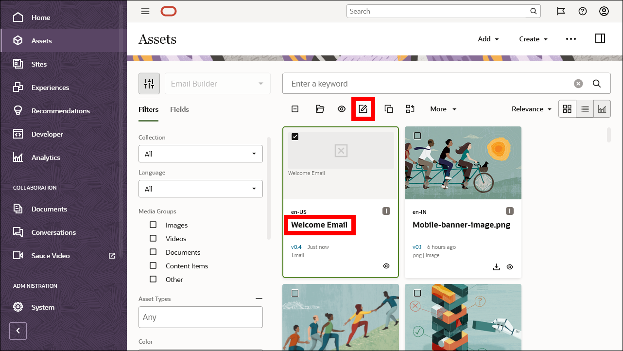The height and width of the screenshot is (351, 623).
Task: Open the Welcome Email asset title
Action: tap(319, 225)
